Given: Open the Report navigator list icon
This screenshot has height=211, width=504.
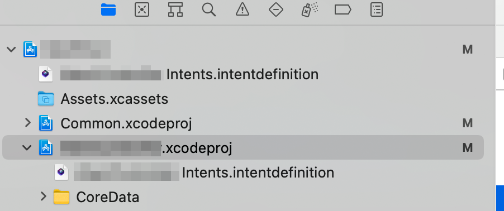Looking at the screenshot, I should 377,9.
